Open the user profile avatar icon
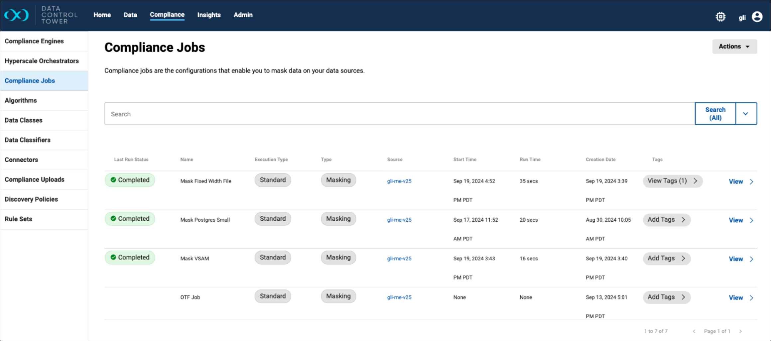This screenshot has height=341, width=771. [757, 17]
